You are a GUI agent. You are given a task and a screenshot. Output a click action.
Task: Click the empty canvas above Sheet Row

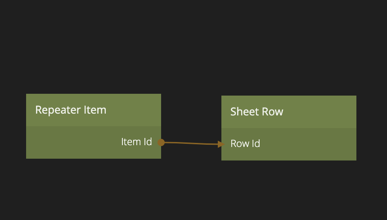pyautogui.click(x=288, y=54)
